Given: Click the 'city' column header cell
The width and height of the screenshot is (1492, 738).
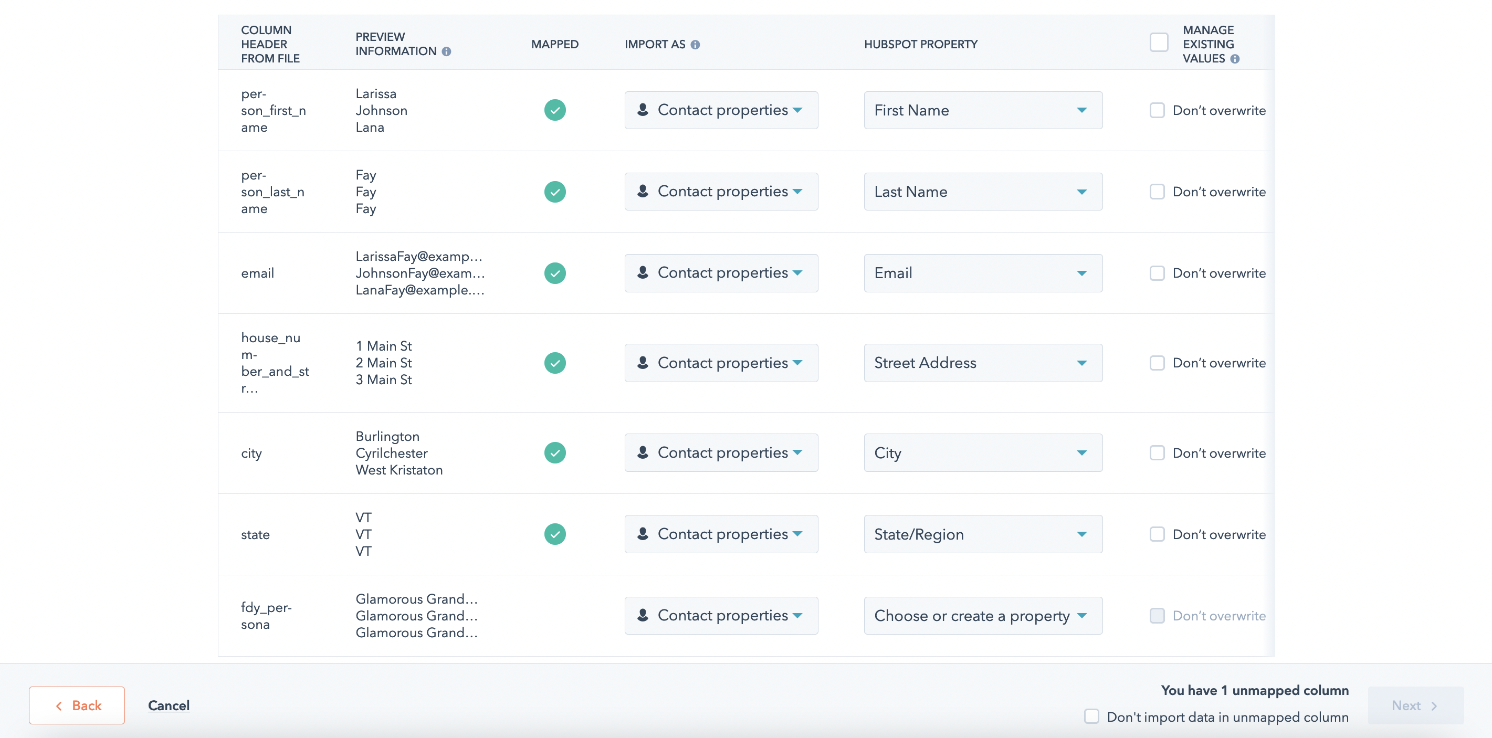Looking at the screenshot, I should (251, 453).
